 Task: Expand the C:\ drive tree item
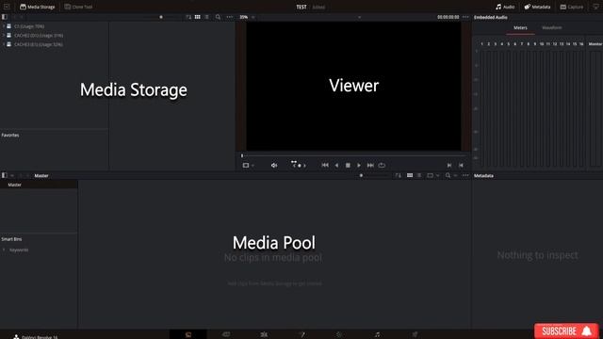click(4, 26)
